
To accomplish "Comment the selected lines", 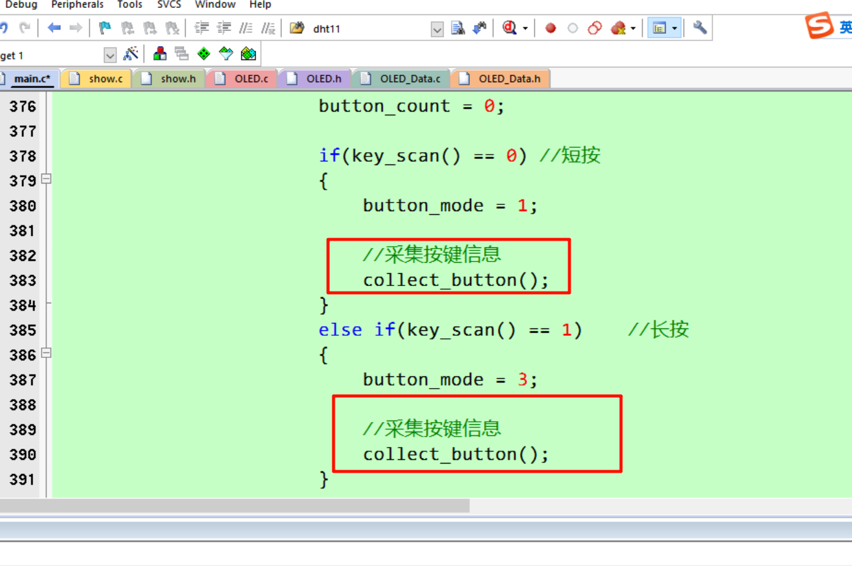I will pyautogui.click(x=246, y=28).
